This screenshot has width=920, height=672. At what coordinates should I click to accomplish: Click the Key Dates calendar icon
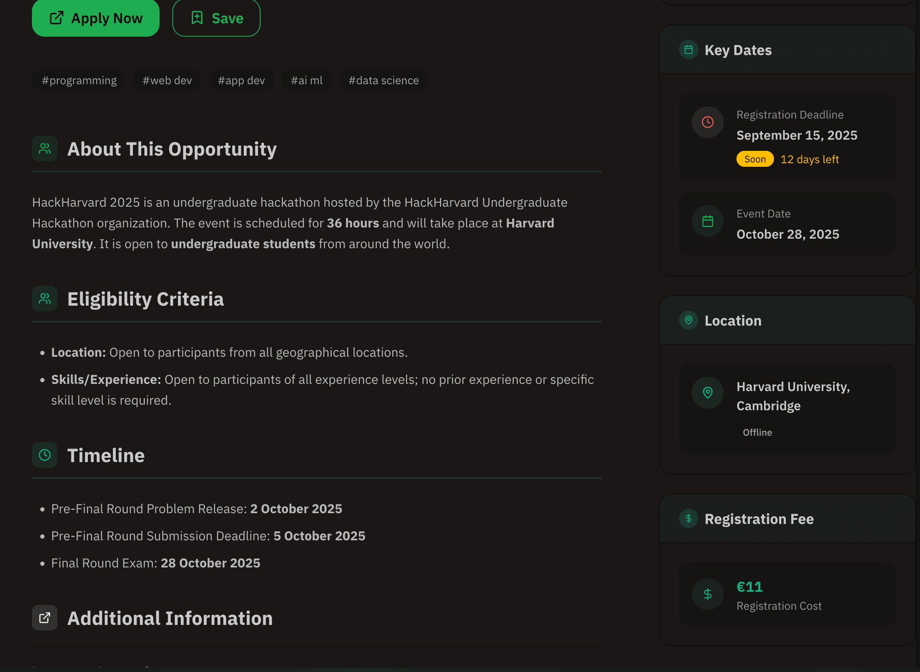pyautogui.click(x=689, y=49)
